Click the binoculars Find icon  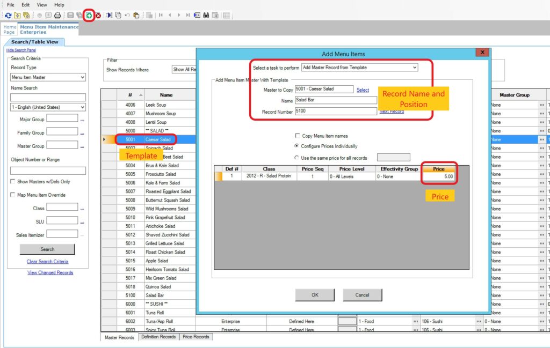pyautogui.click(x=206, y=16)
